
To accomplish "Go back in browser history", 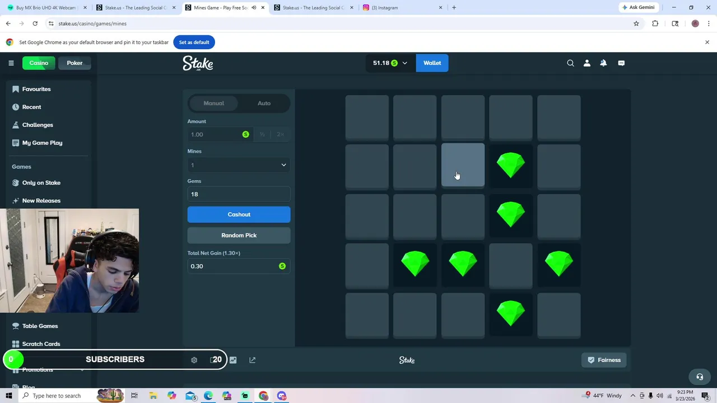I will [8, 24].
